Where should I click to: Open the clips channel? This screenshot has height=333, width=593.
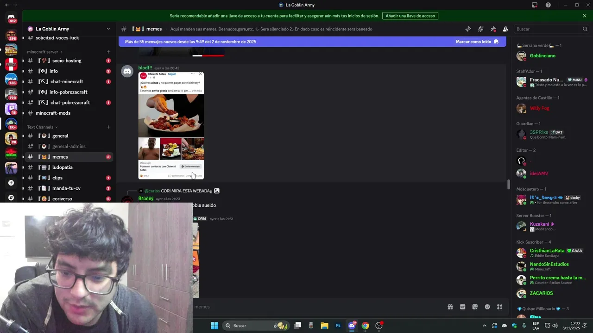[x=69, y=178]
